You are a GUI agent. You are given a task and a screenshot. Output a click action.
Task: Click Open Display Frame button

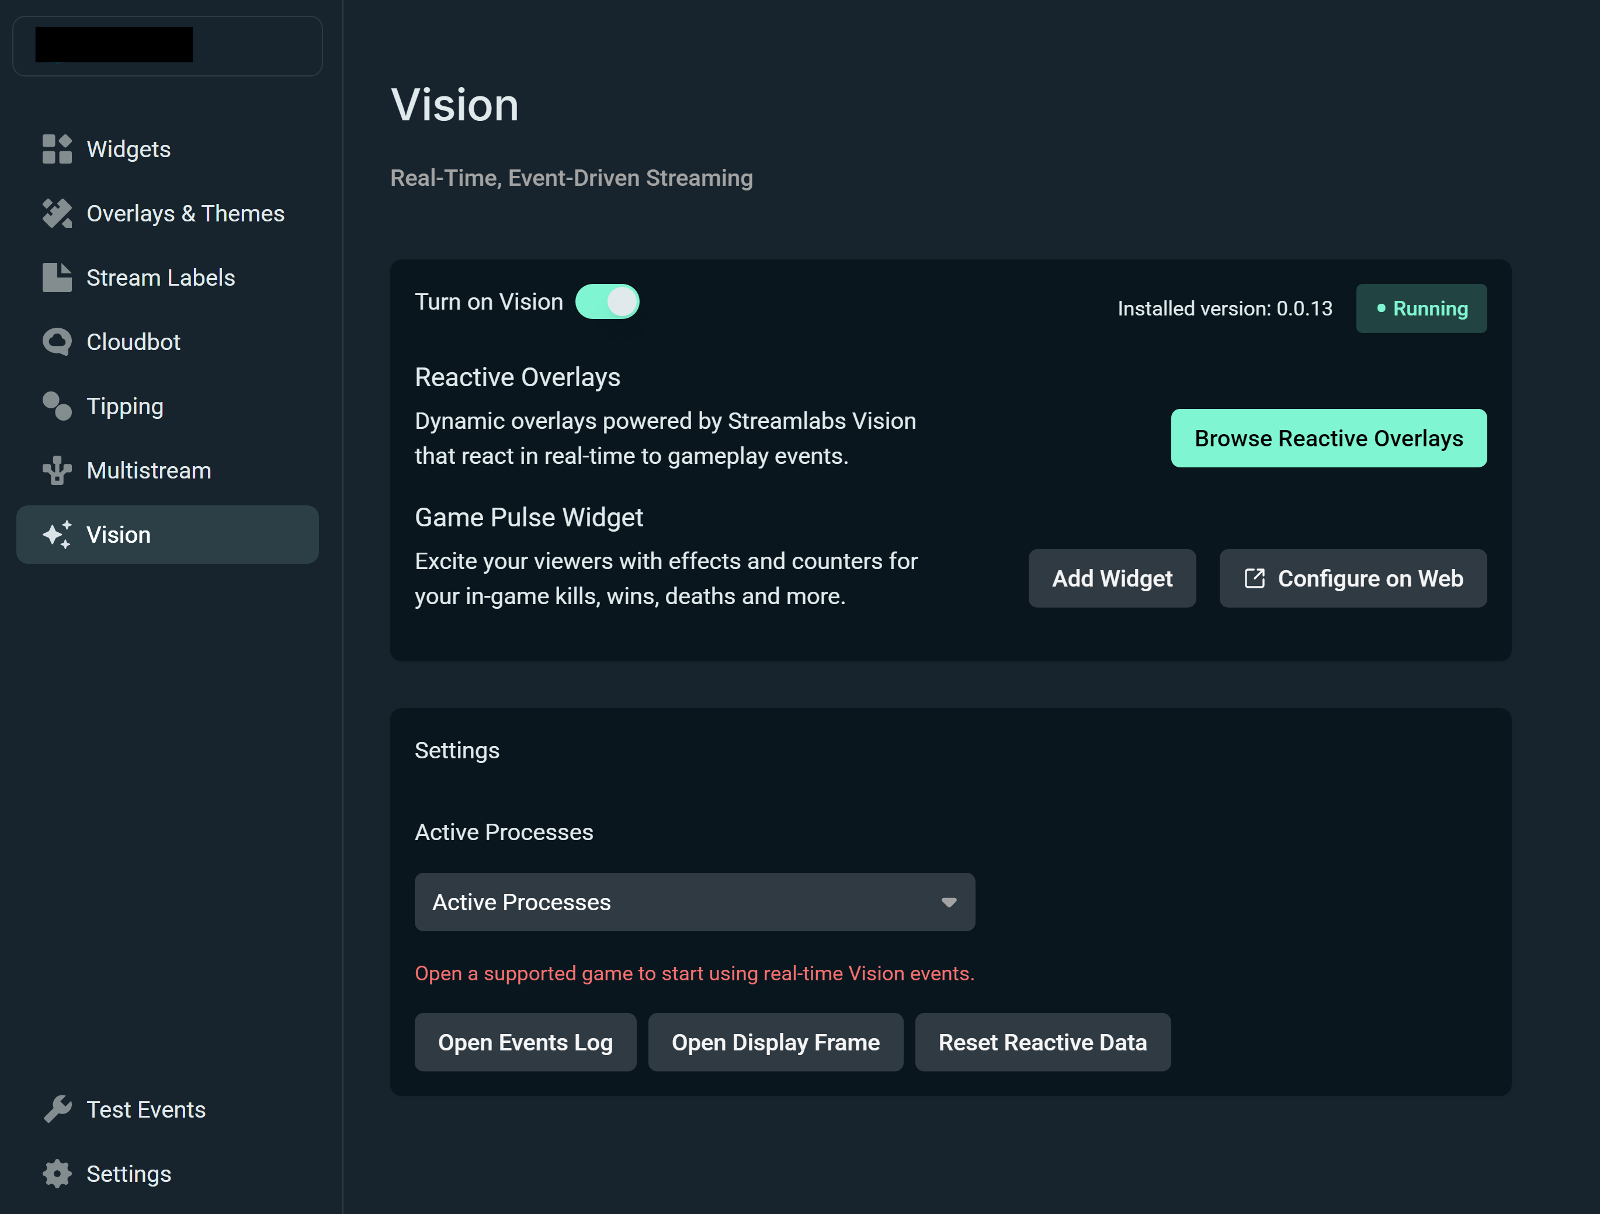tap(775, 1042)
